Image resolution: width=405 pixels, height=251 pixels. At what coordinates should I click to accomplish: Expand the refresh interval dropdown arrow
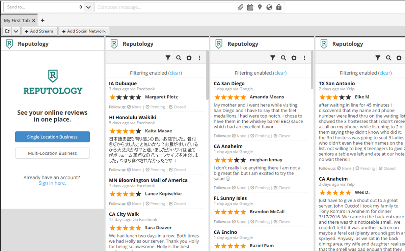tap(16, 31)
